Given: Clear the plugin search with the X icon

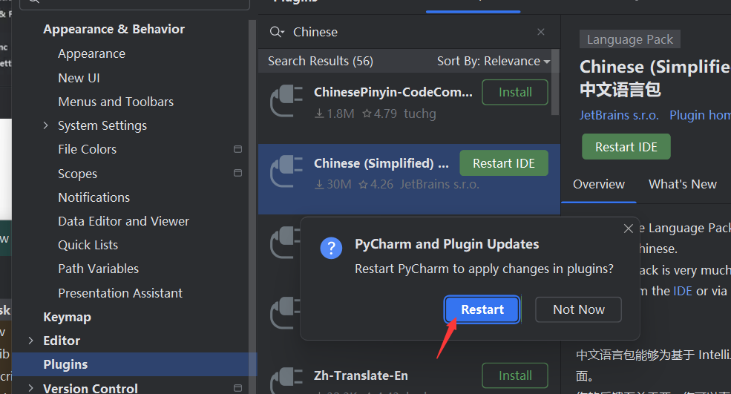Looking at the screenshot, I should coord(541,32).
